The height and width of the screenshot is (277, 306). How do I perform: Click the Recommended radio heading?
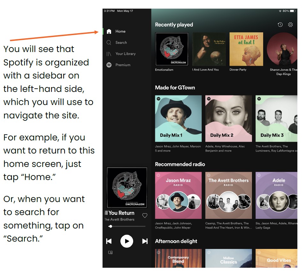(180, 164)
